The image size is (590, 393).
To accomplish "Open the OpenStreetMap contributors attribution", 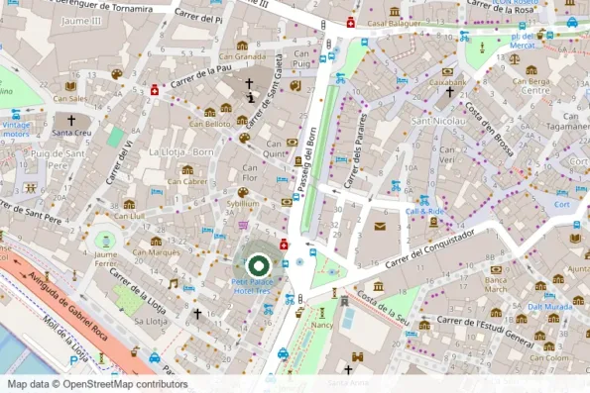I will pyautogui.click(x=125, y=384).
